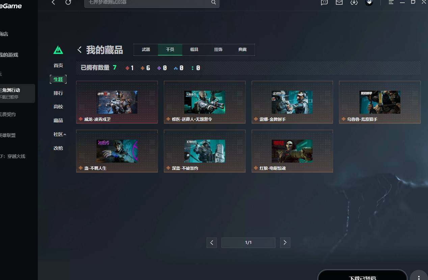Select CF: 穿越火线 in the sidebar
The image size is (428, 280).
click(12, 156)
